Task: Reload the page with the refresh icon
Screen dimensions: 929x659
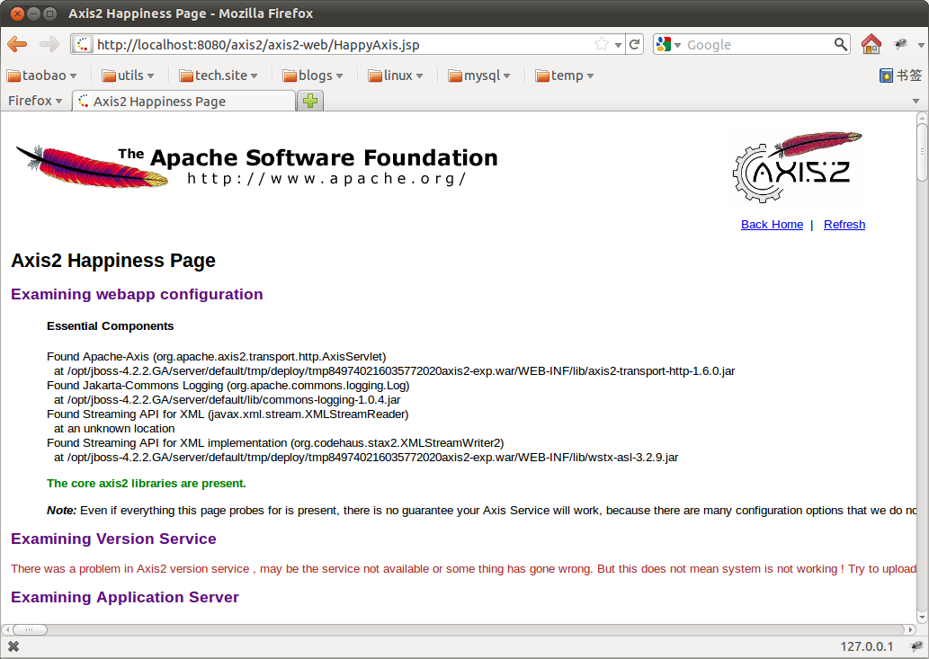Action: point(635,44)
